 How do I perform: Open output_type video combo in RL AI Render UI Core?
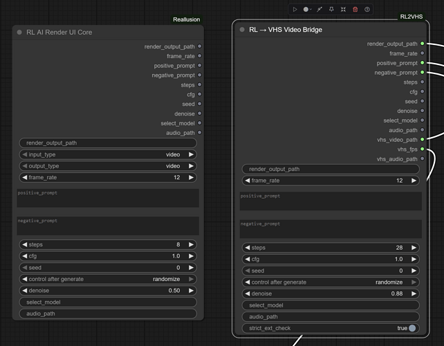coord(108,166)
